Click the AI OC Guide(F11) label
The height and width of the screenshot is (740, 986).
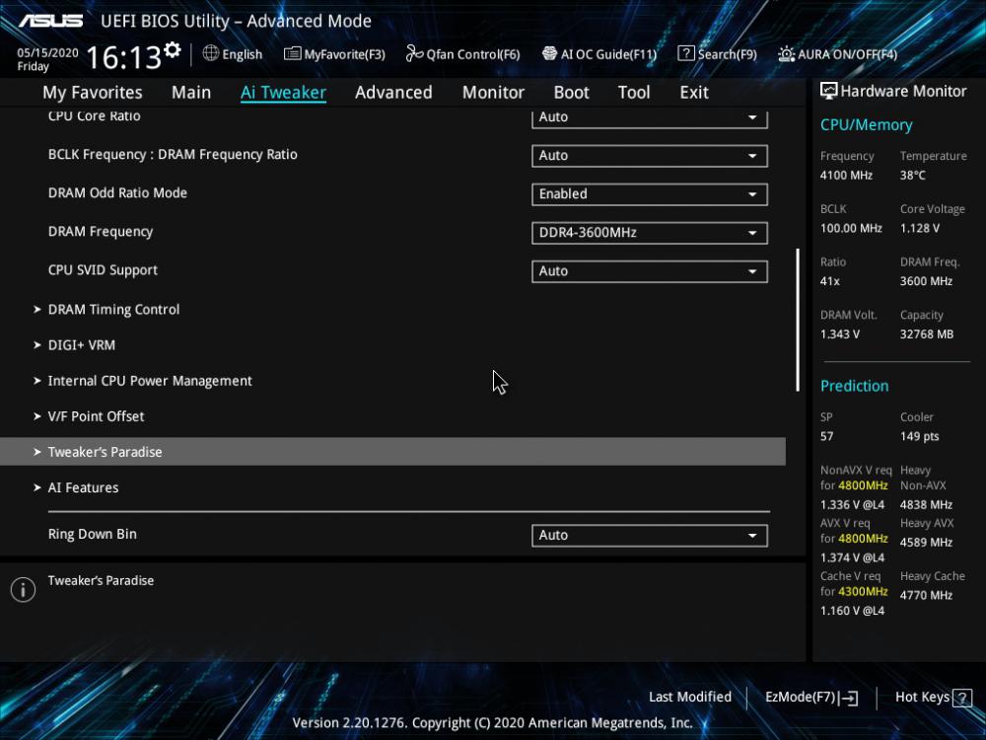[x=608, y=54]
